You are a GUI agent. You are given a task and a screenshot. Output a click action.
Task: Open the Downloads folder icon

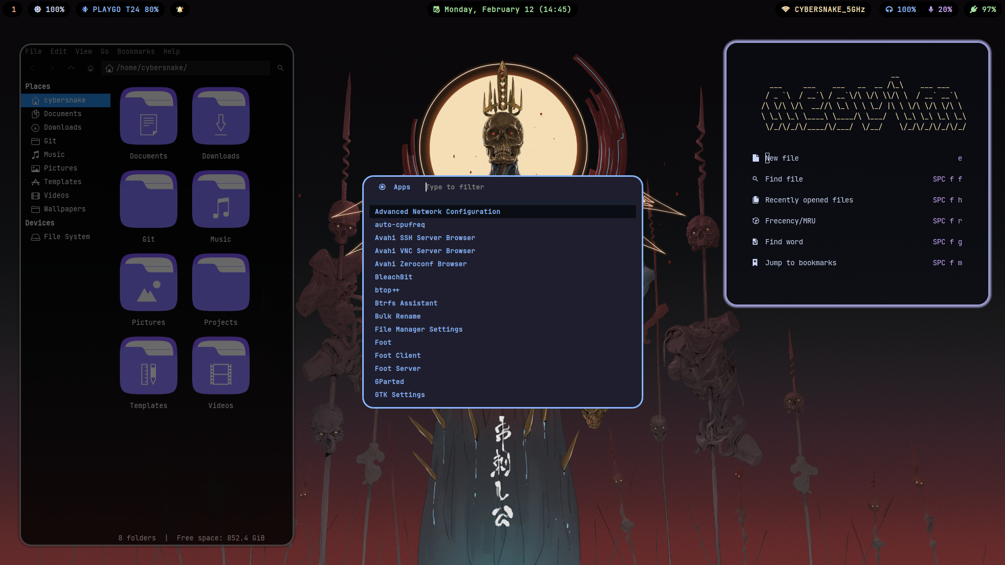click(x=220, y=116)
